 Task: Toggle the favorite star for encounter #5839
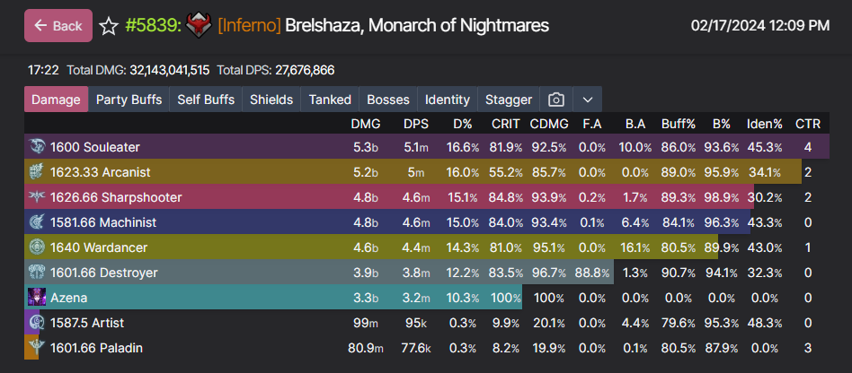109,26
